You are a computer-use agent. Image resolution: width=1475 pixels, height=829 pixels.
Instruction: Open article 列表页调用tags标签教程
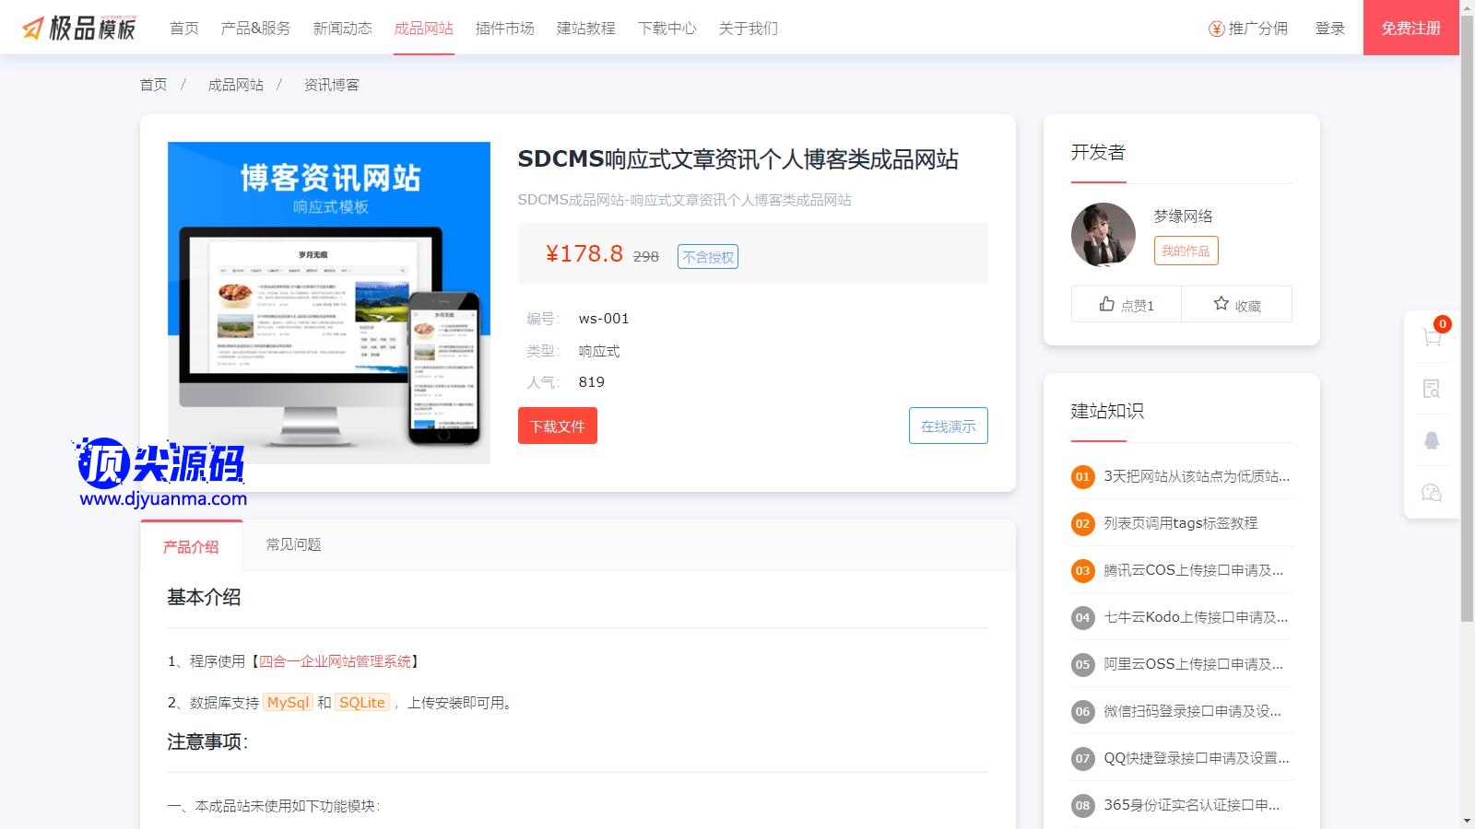coord(1180,523)
